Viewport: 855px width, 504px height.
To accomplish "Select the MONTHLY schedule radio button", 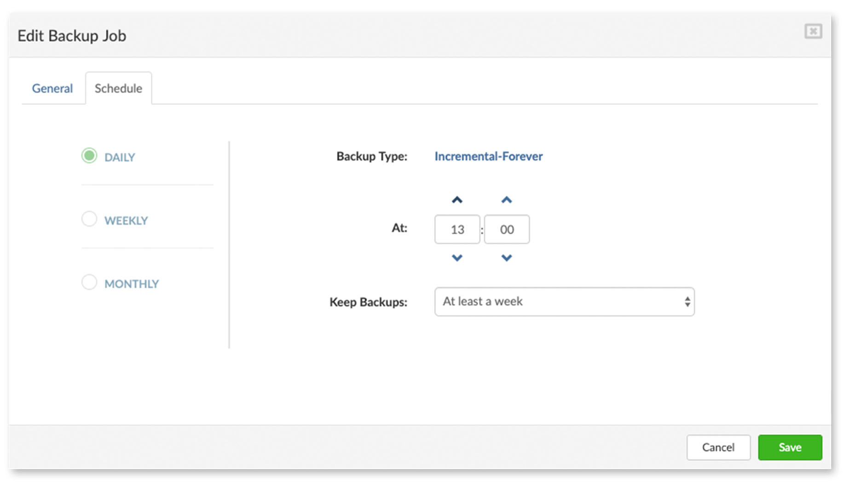I will pos(89,282).
